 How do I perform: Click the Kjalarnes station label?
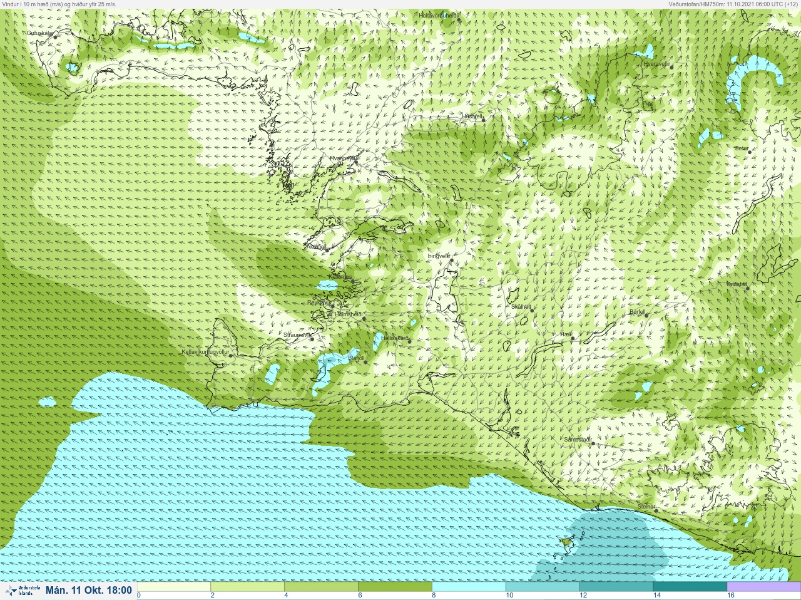[341, 276]
